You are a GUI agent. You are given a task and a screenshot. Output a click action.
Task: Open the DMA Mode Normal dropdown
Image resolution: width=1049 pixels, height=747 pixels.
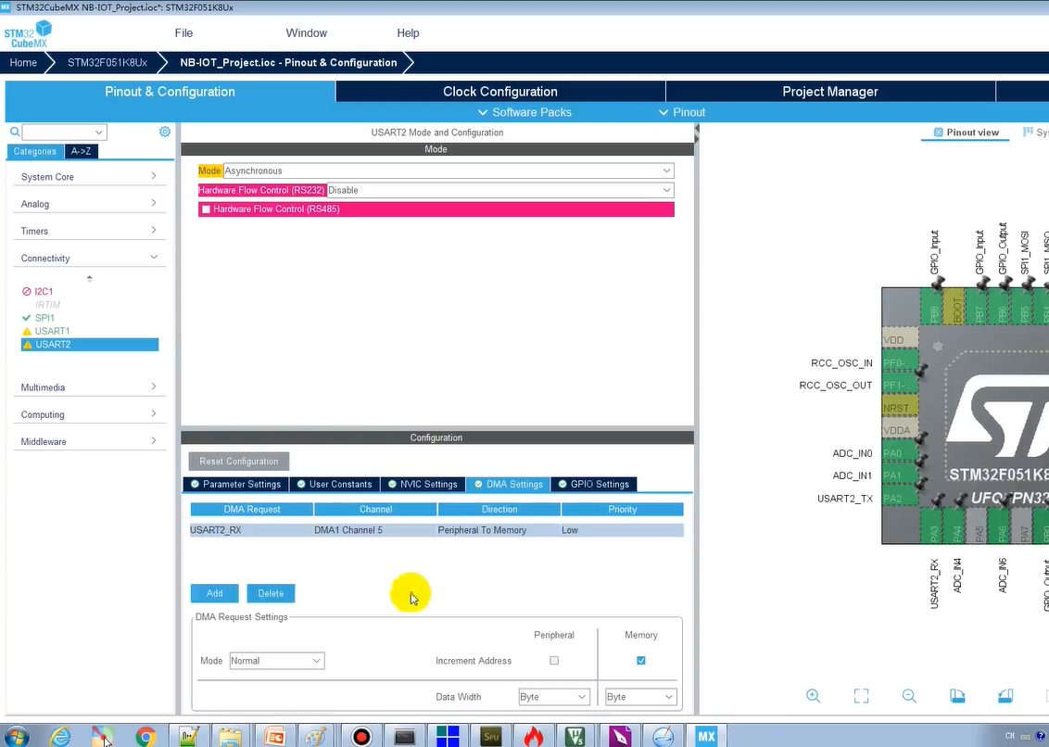point(277,661)
